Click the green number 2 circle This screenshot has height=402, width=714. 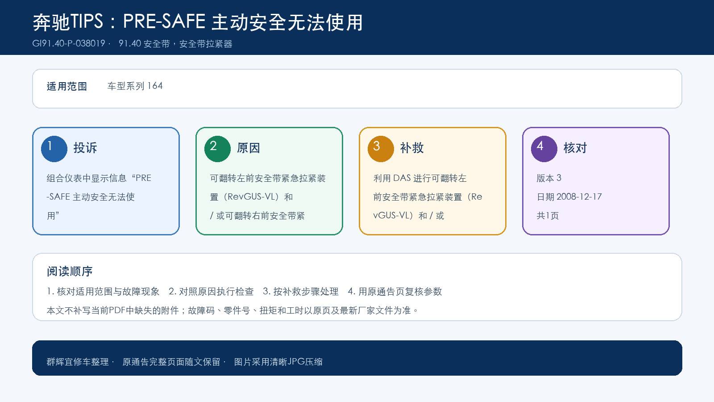217,149
